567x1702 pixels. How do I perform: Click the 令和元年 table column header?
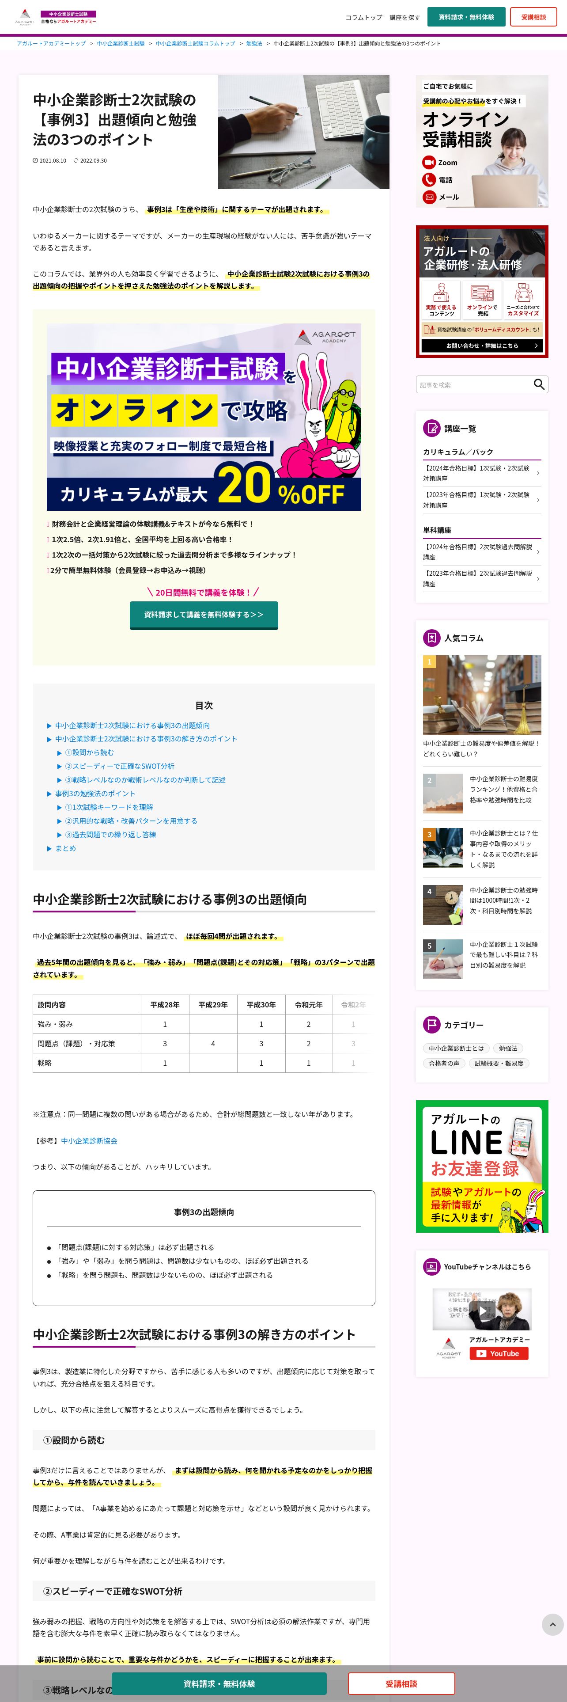(308, 1004)
